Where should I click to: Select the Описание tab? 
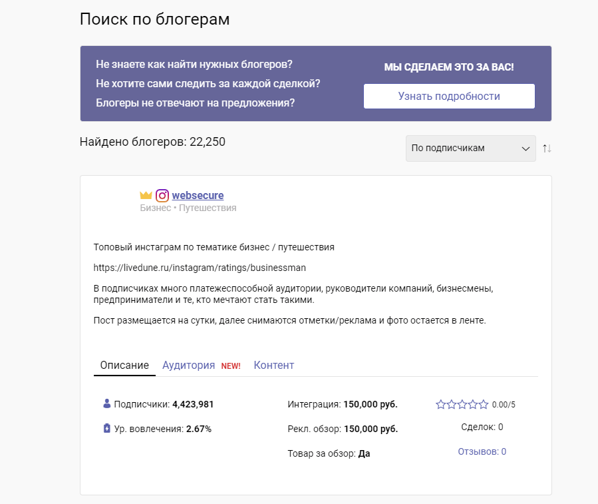coord(124,366)
